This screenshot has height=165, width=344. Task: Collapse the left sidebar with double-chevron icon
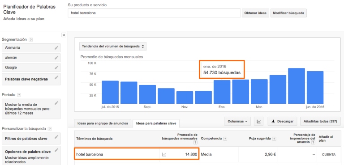tap(64, 35)
